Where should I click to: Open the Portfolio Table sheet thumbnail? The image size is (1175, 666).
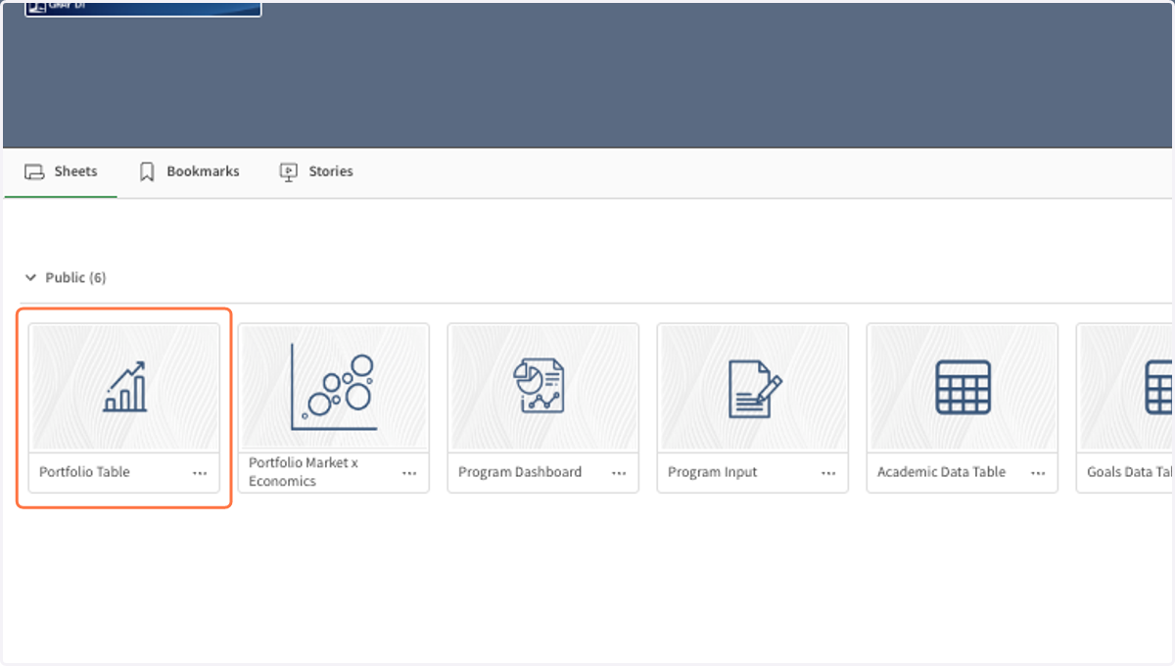tap(124, 388)
